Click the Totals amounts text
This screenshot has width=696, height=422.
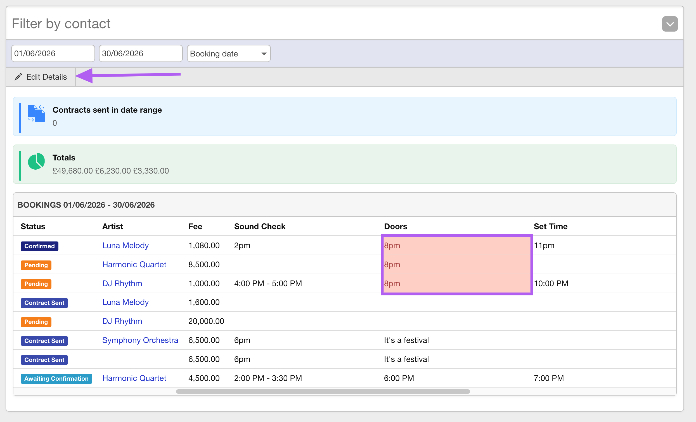coord(111,171)
